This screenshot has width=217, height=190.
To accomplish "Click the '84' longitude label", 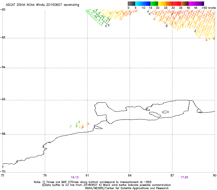I will pyautogui.click(x=130, y=175).
